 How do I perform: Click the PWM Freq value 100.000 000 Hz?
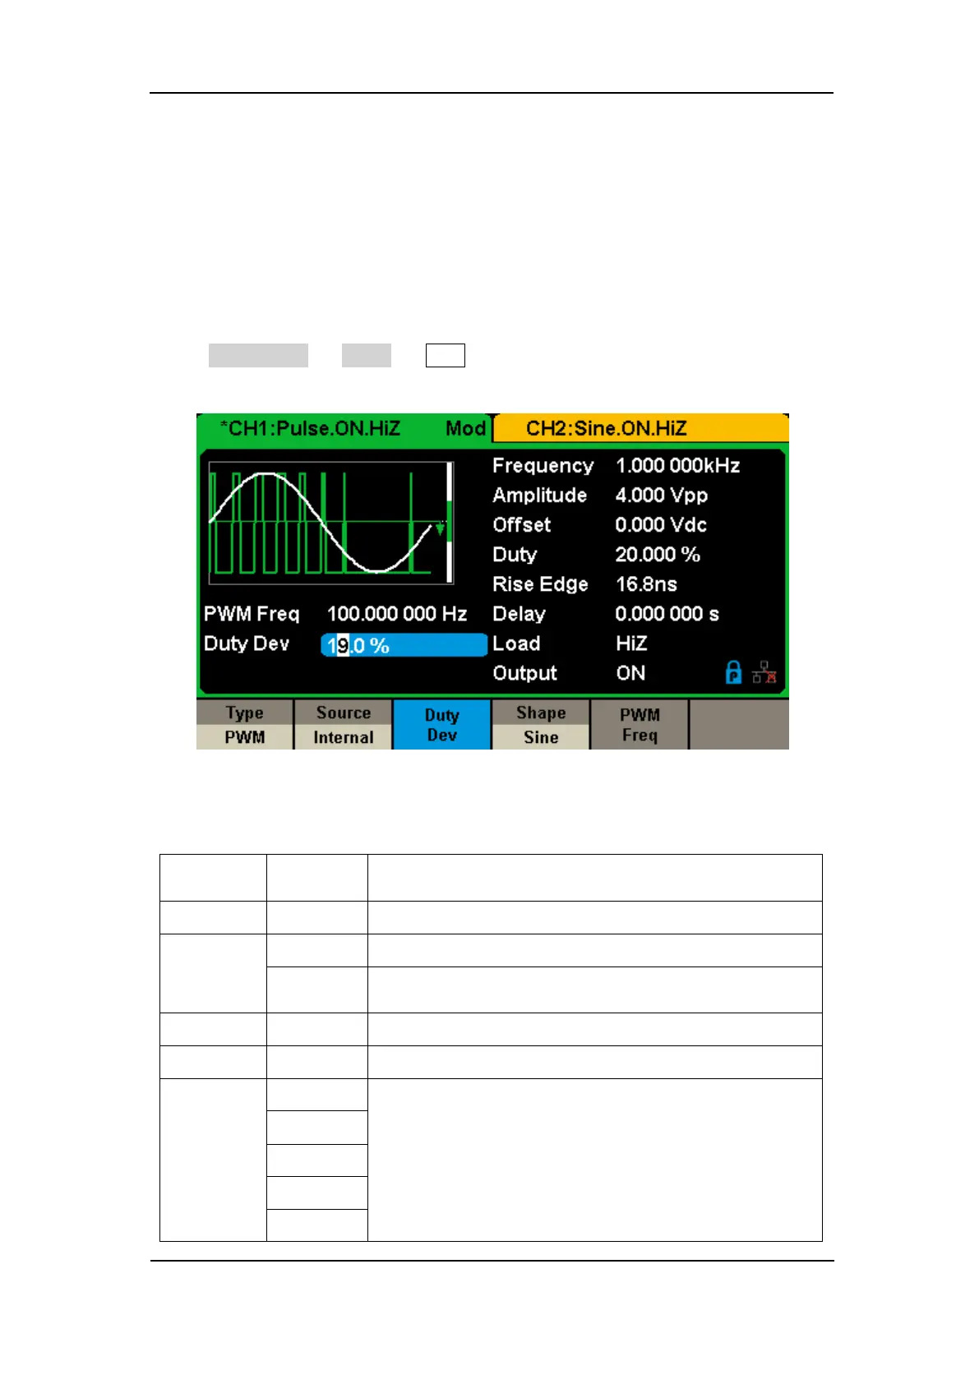[x=397, y=614]
